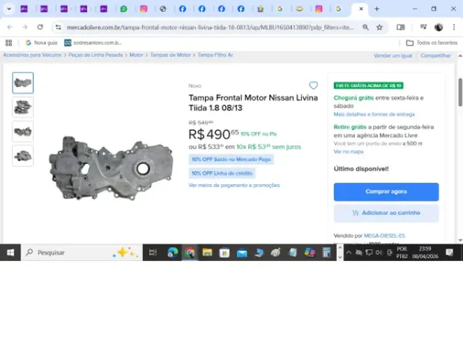
Task: Click the Comprar agora button
Action: (x=386, y=192)
